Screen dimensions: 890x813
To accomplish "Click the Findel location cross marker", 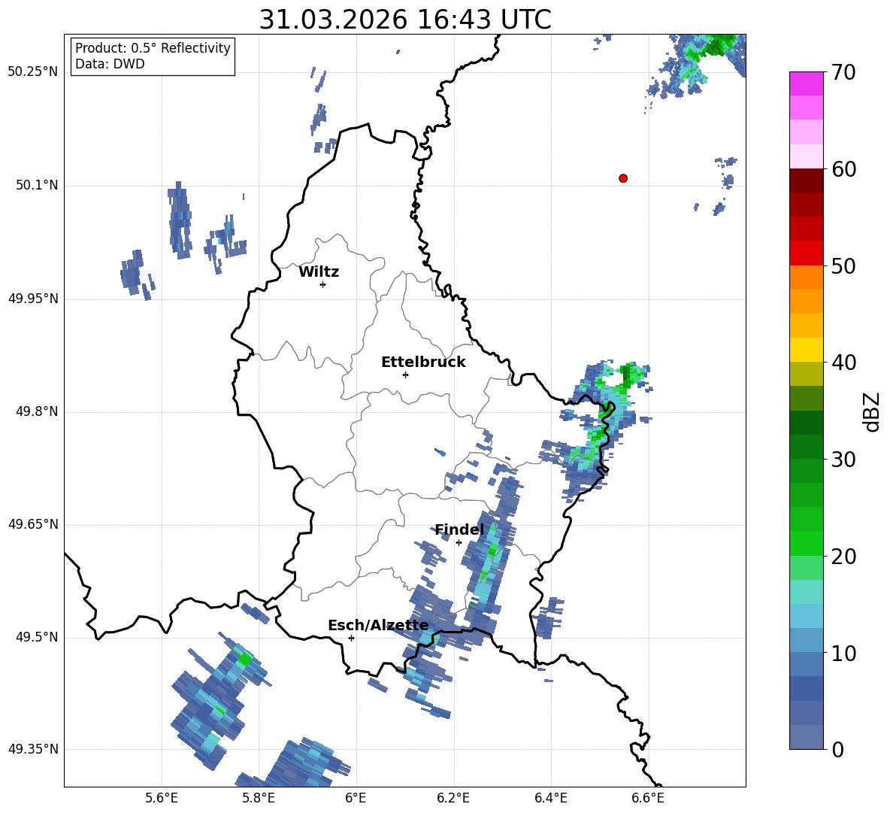I will 459,543.
